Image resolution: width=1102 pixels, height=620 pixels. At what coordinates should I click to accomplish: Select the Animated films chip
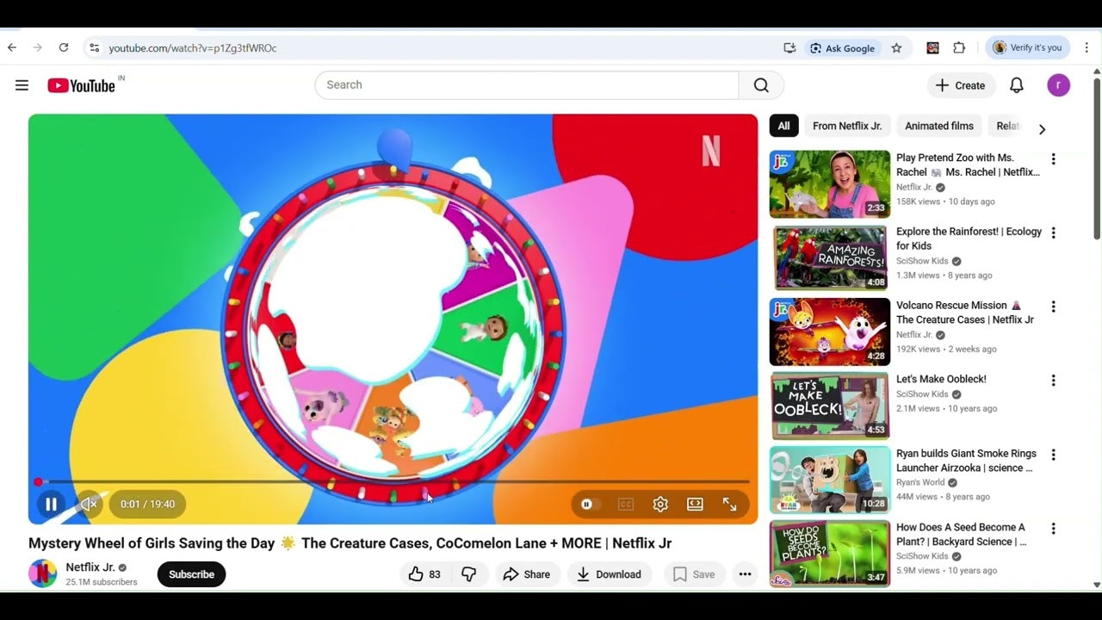[939, 126]
